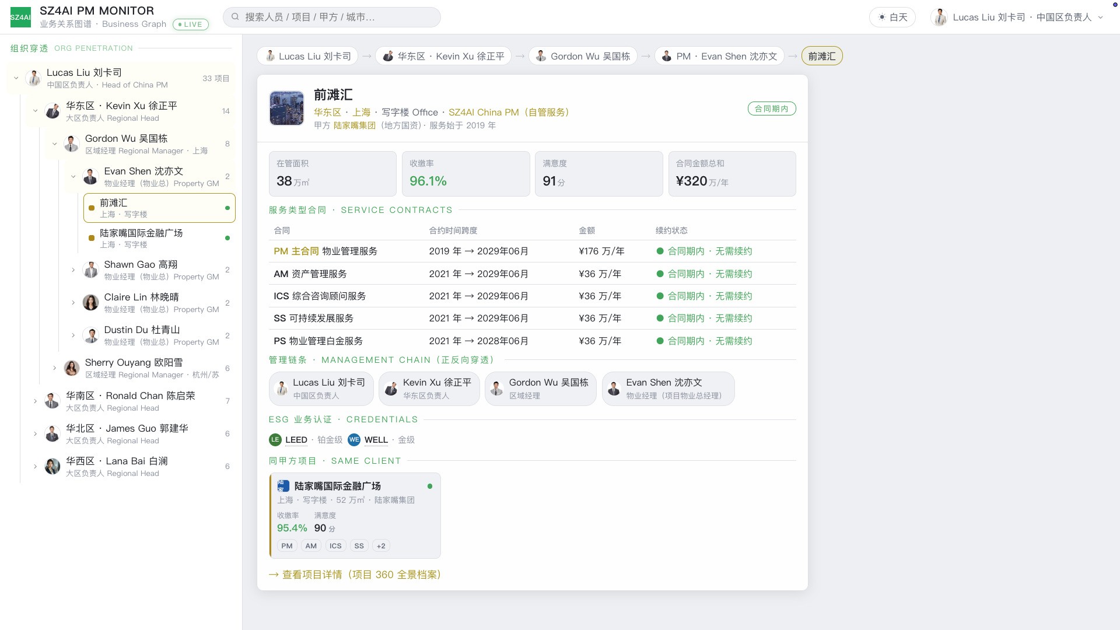This screenshot has height=630, width=1120.
Task: Click the SZ4AI logo icon
Action: tap(20, 17)
